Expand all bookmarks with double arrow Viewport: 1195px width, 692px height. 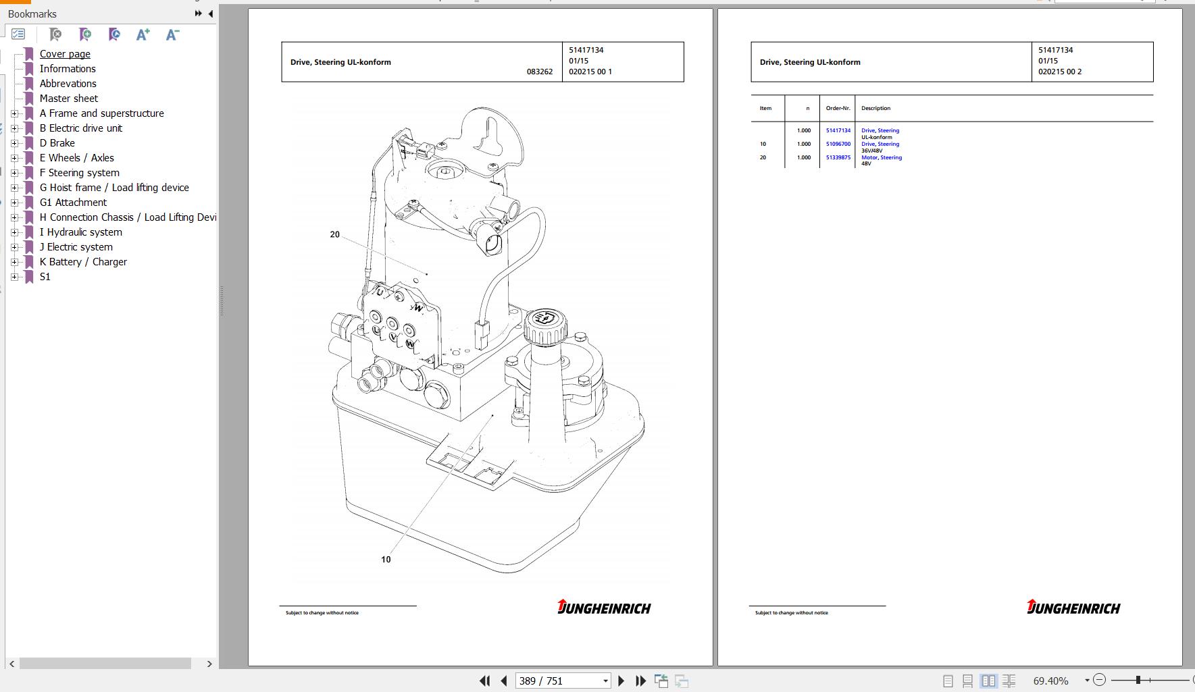coord(198,14)
